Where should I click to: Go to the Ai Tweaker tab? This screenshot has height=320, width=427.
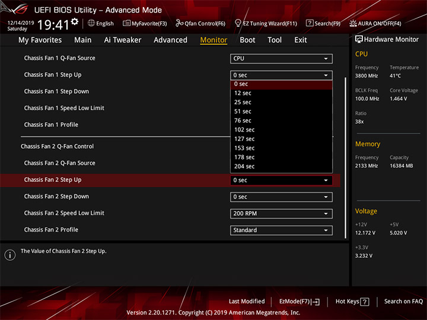coord(123,40)
